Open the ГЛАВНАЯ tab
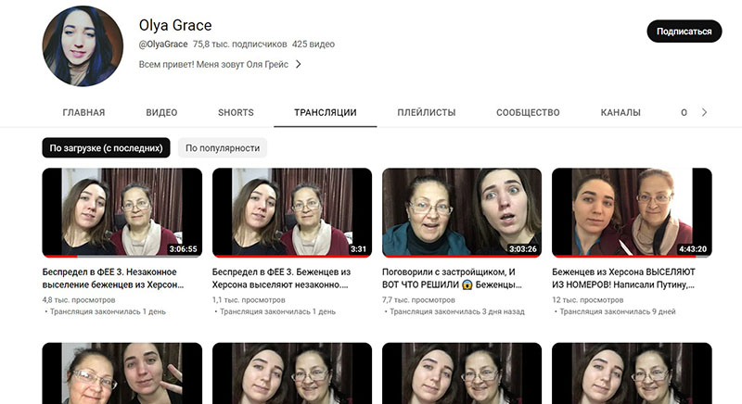The width and height of the screenshot is (742, 404). (83, 112)
